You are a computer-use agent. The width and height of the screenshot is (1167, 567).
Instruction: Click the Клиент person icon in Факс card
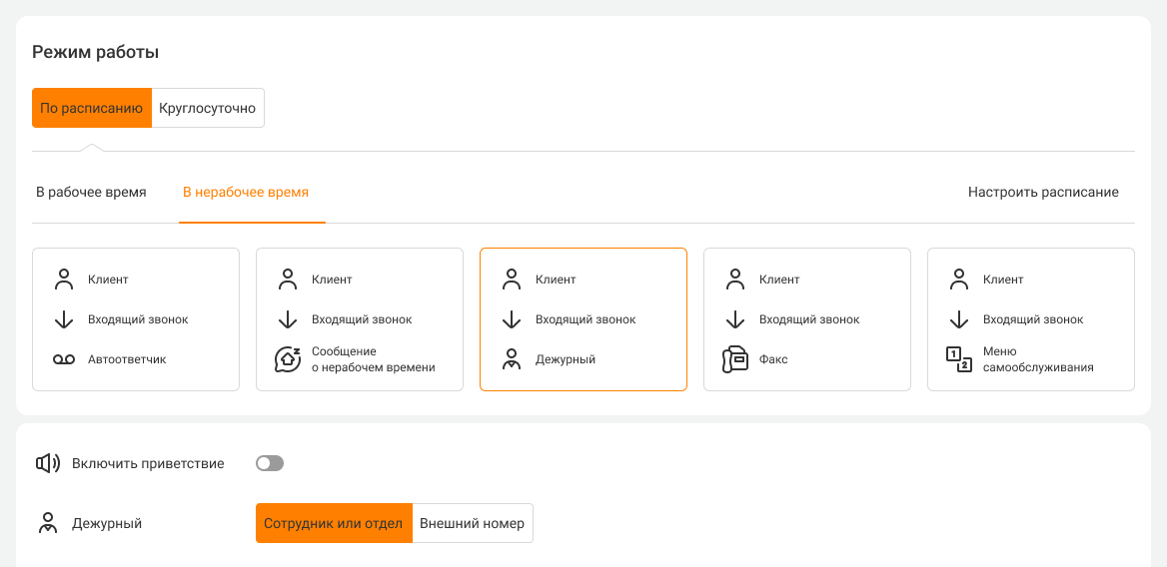tap(735, 280)
